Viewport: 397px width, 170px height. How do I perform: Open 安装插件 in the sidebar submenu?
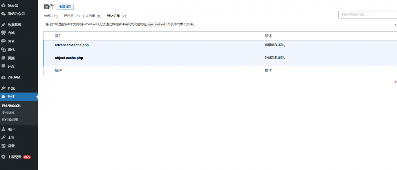tap(8, 113)
